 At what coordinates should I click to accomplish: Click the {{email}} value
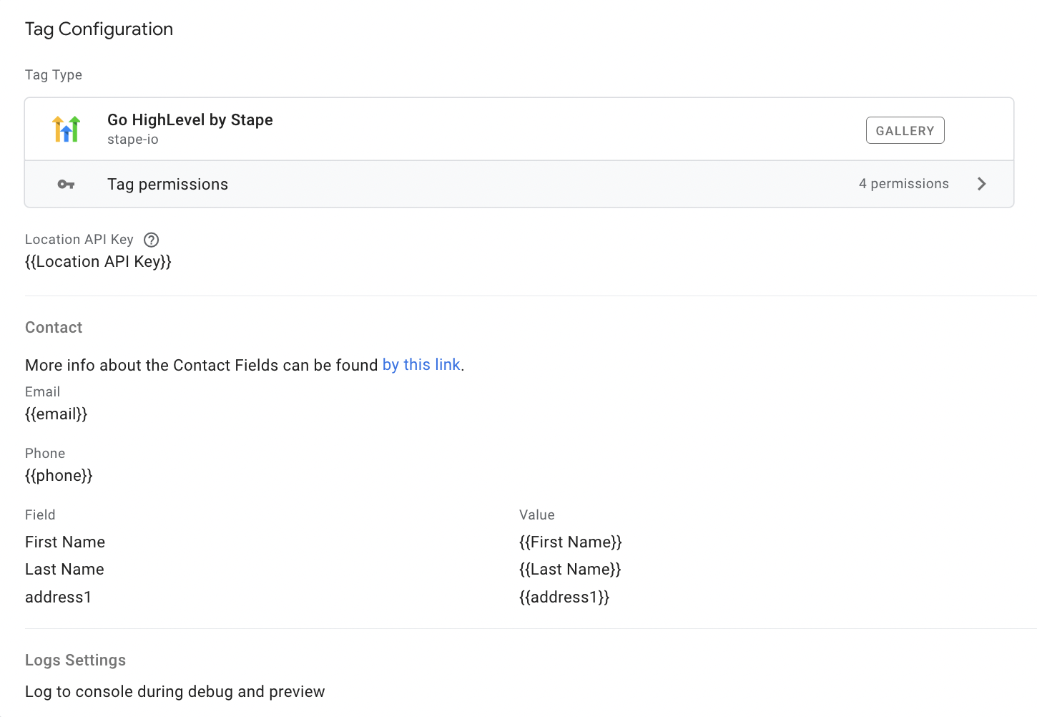[56, 414]
